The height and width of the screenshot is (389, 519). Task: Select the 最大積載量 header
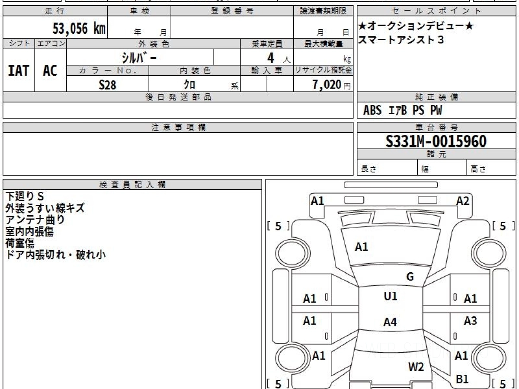pyautogui.click(x=324, y=44)
